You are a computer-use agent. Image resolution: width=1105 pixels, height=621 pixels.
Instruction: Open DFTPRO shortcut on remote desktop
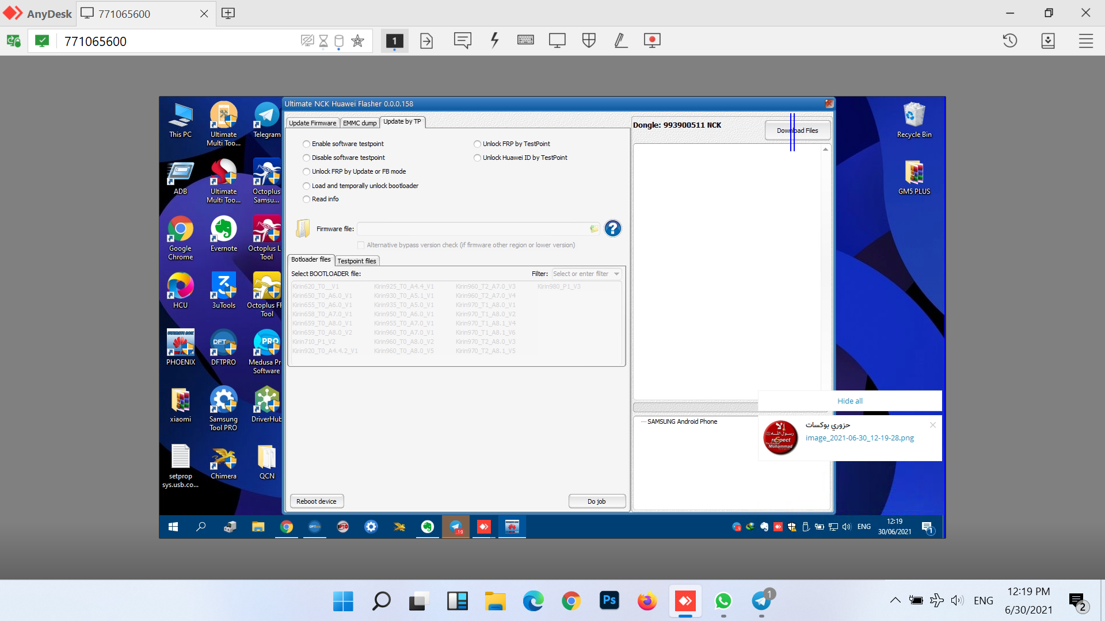click(x=224, y=347)
